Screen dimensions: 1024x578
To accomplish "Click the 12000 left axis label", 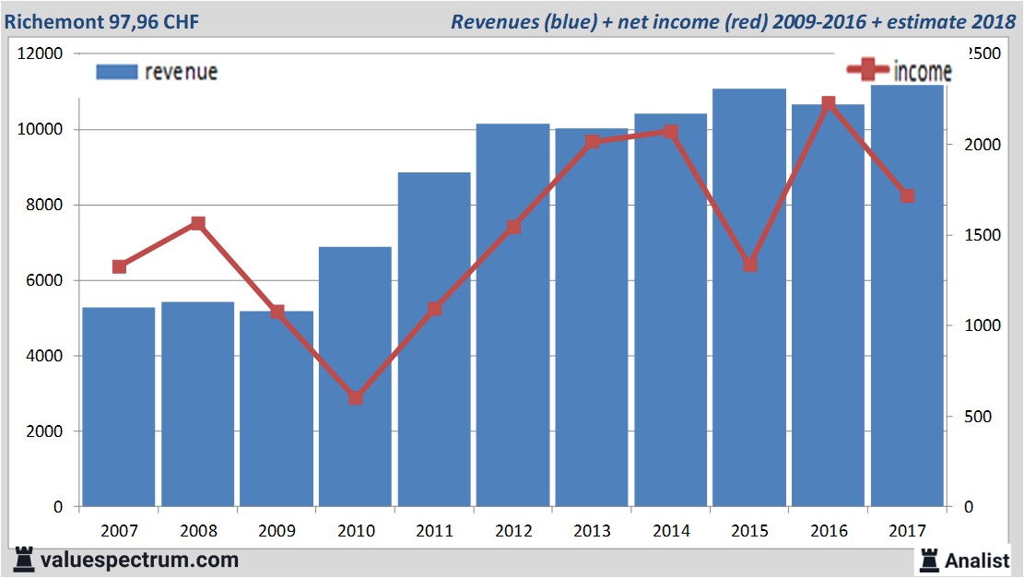I will [x=41, y=53].
